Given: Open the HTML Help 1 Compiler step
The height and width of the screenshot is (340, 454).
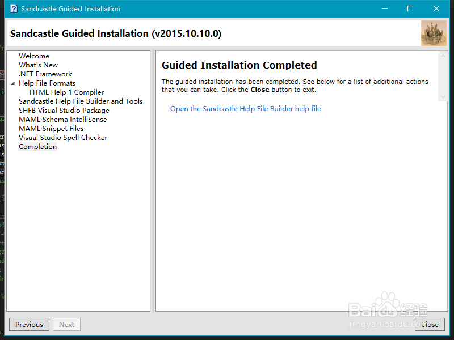Looking at the screenshot, I should coord(66,92).
